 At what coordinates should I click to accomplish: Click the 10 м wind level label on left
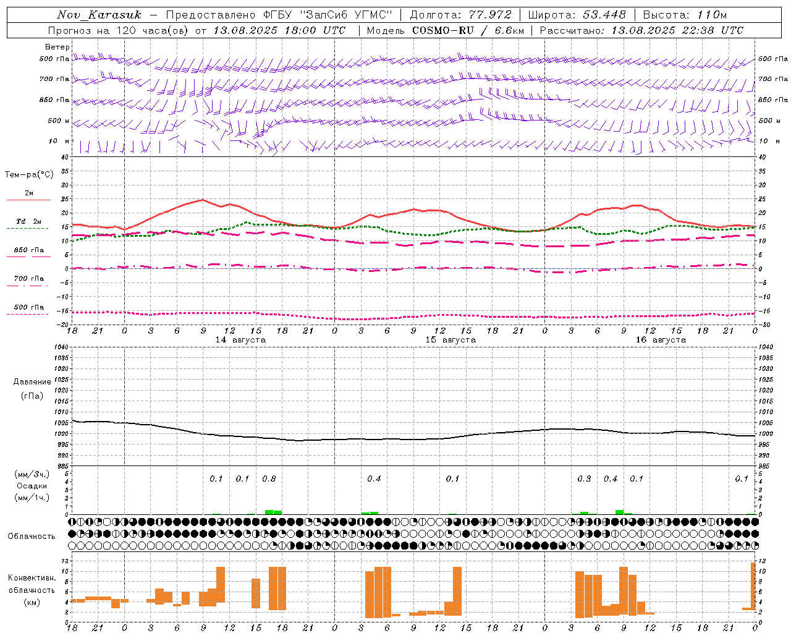(x=59, y=141)
